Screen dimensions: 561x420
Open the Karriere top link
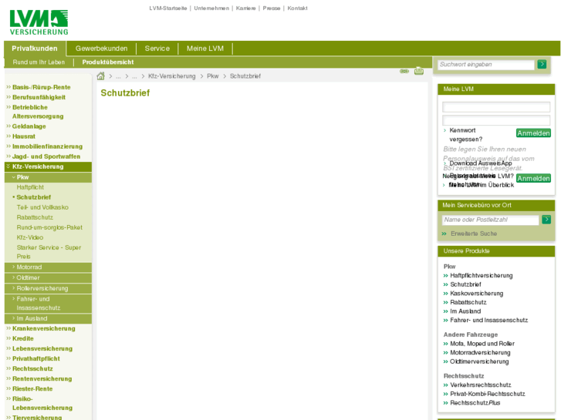click(246, 8)
